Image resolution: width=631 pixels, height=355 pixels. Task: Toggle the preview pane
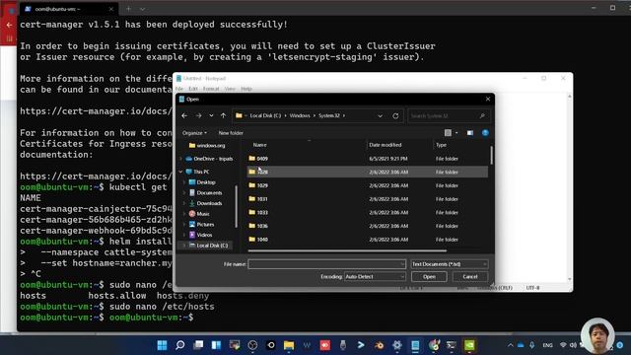point(469,133)
